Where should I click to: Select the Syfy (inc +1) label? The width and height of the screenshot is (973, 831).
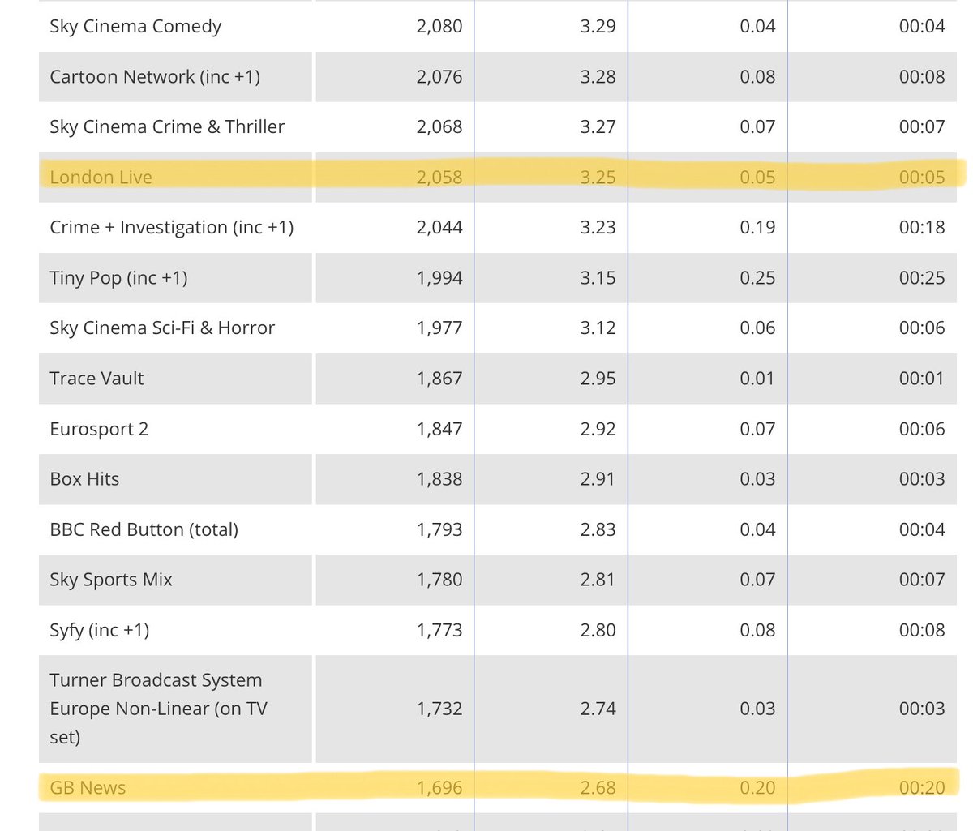point(100,631)
